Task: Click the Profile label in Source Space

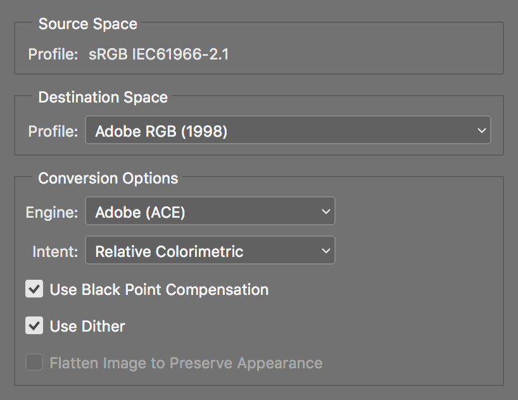Action: tap(53, 54)
